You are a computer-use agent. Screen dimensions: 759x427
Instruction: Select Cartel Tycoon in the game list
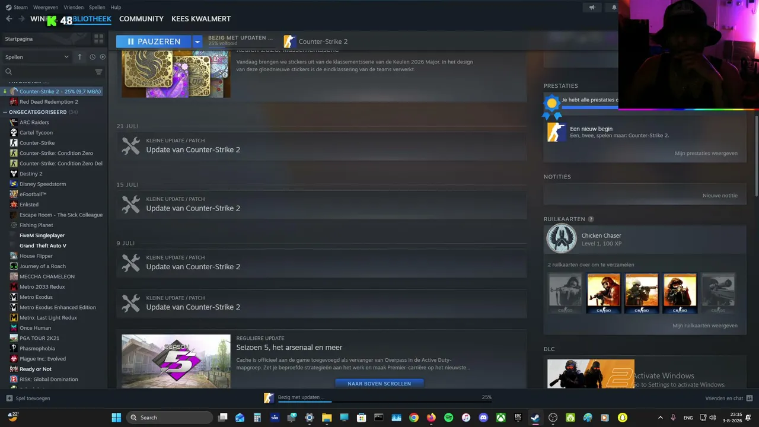[36, 133]
